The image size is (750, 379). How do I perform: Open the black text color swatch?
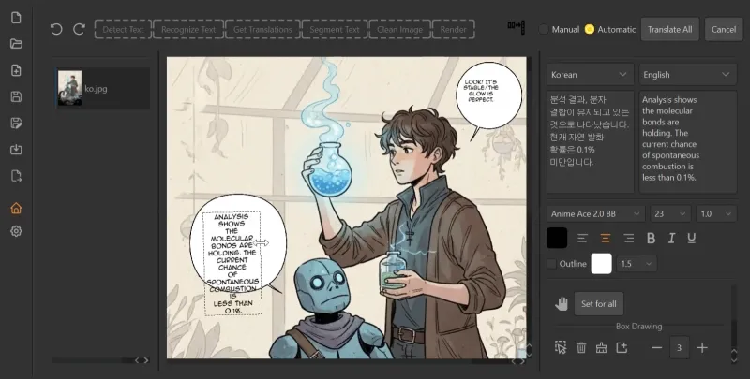[557, 238]
